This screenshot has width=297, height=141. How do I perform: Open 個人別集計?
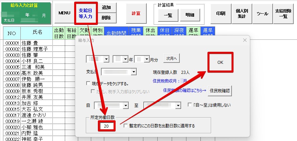click(x=242, y=13)
